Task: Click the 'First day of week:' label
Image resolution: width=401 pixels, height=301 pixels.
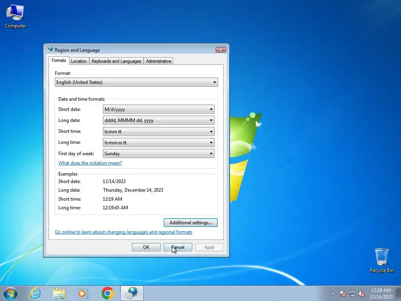Action: pos(76,154)
